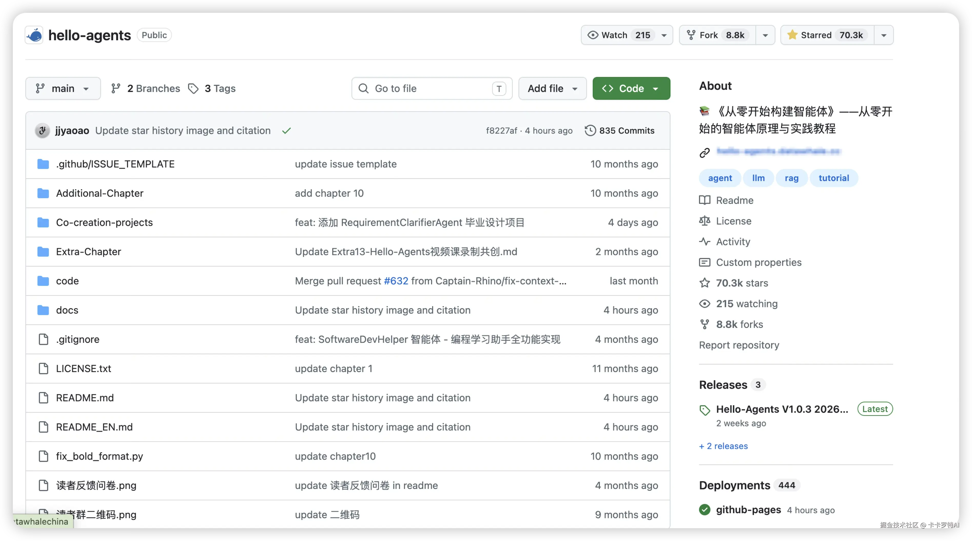This screenshot has width=972, height=541.
Task: Open the Custom properties link
Action: click(x=759, y=262)
